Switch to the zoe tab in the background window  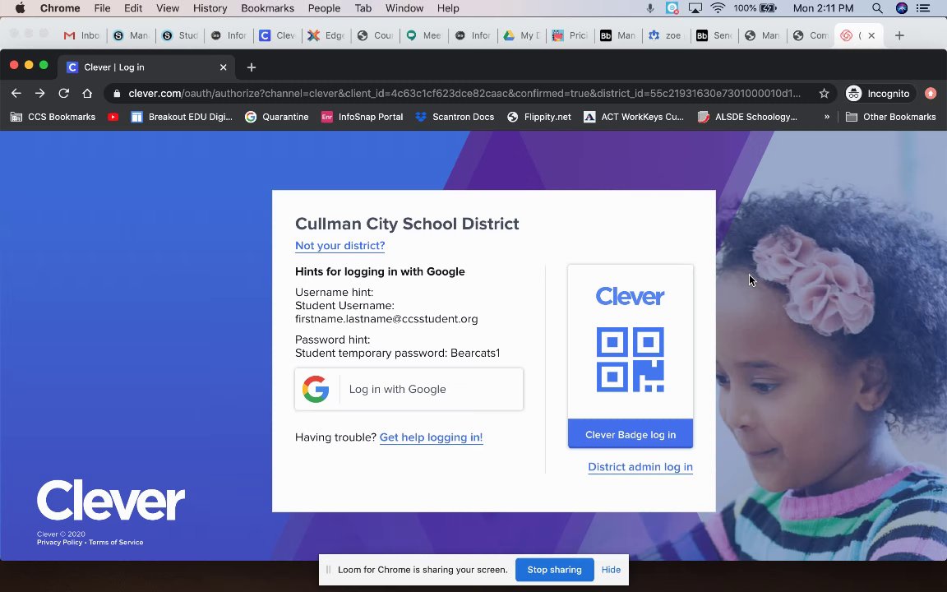666,35
